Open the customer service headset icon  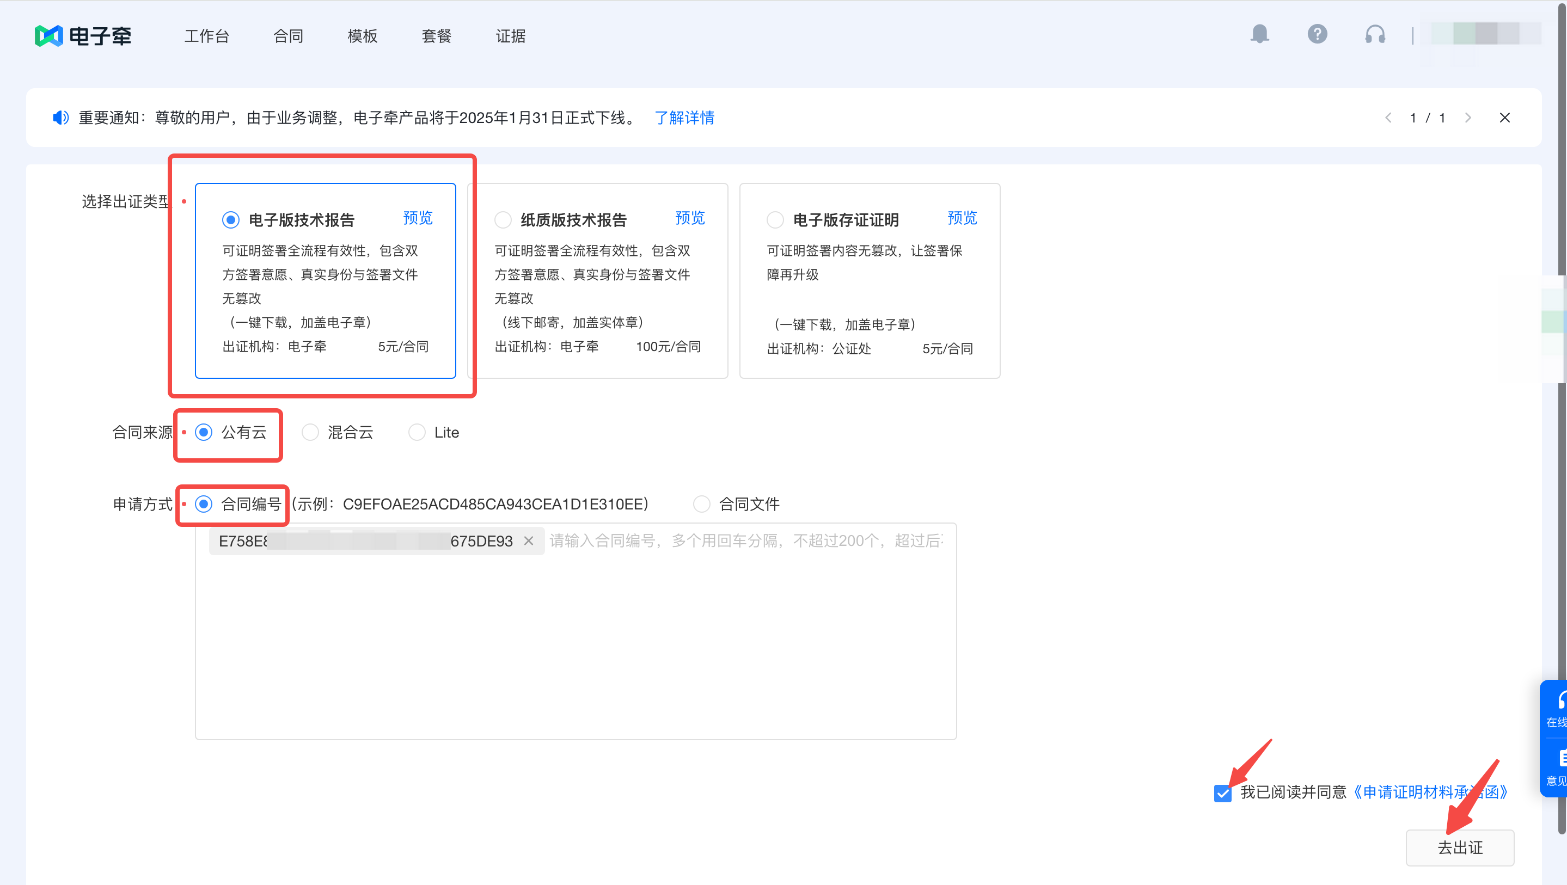point(1375,34)
